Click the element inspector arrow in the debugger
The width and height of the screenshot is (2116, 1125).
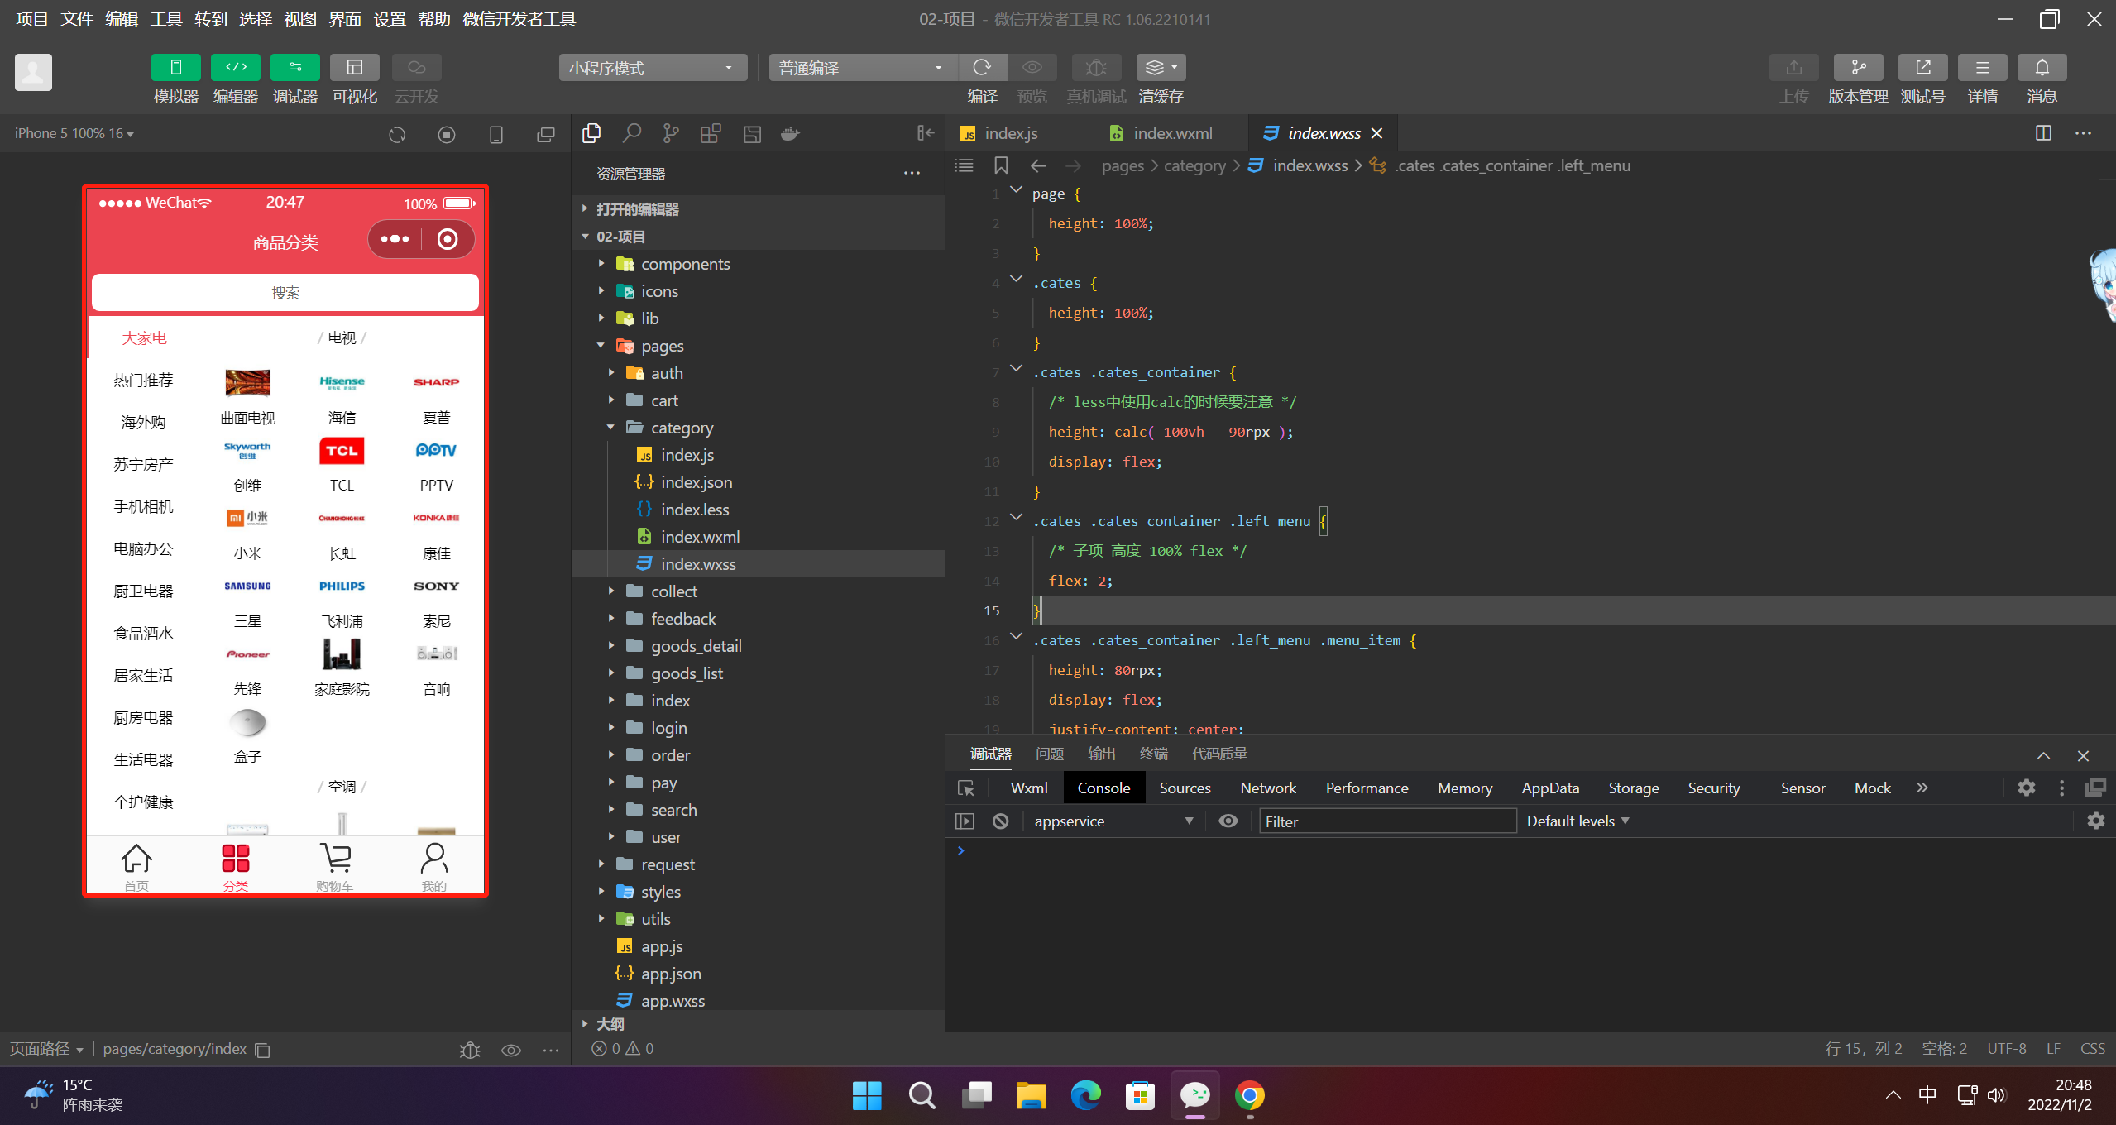(965, 788)
